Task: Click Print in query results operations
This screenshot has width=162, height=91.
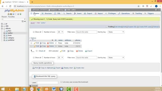Action: (x=35, y=68)
